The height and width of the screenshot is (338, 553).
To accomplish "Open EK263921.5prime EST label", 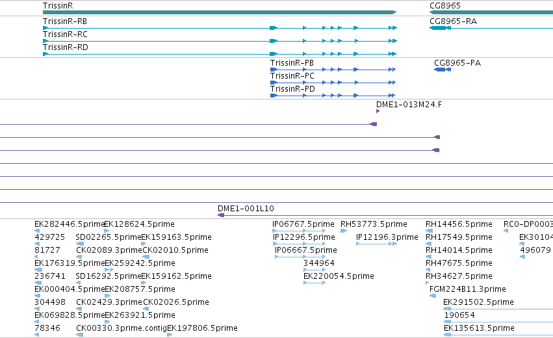I will click(x=140, y=315).
